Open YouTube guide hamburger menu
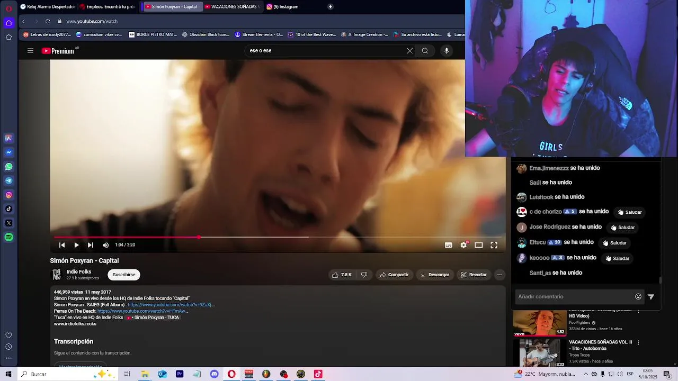This screenshot has height=381, width=678. click(x=30, y=51)
